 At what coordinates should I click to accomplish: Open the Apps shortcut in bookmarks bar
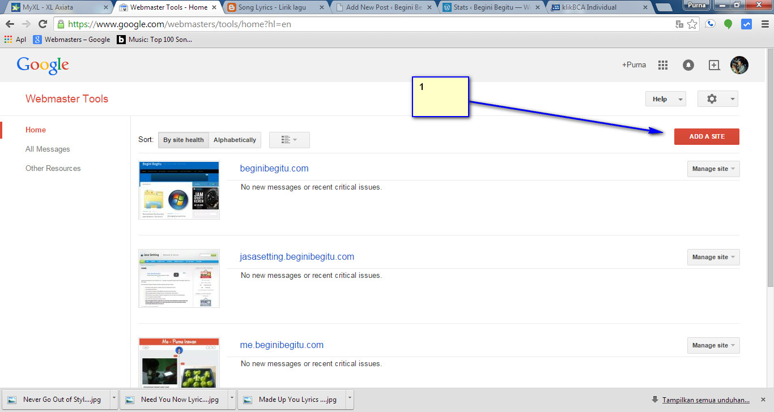tap(15, 40)
